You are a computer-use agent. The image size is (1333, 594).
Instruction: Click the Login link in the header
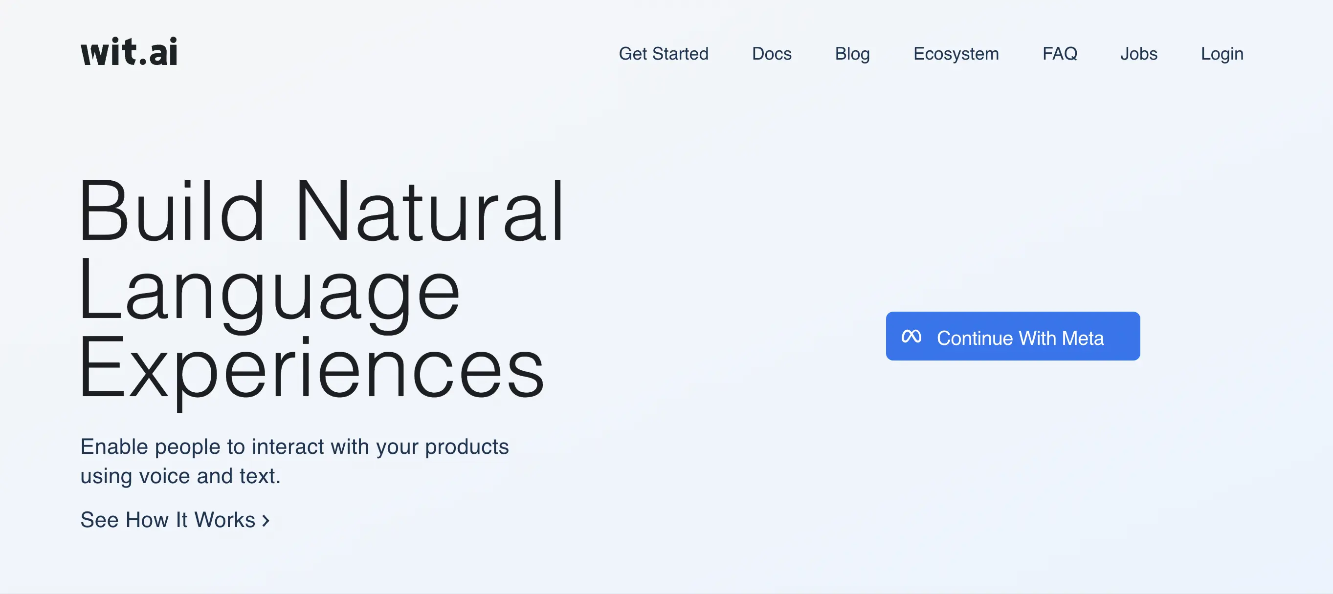pos(1222,54)
